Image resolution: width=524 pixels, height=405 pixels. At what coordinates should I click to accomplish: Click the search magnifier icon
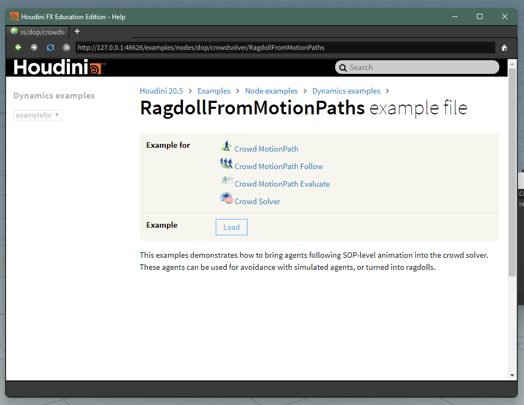[x=343, y=68]
